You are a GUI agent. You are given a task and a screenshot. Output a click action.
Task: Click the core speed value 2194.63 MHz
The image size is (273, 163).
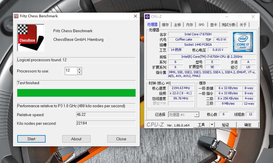pos(181,88)
